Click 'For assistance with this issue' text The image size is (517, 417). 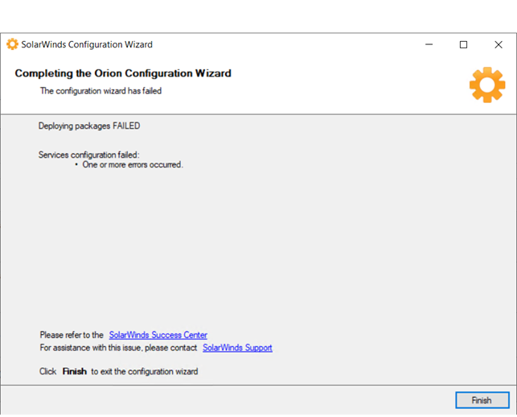pyautogui.click(x=92, y=348)
